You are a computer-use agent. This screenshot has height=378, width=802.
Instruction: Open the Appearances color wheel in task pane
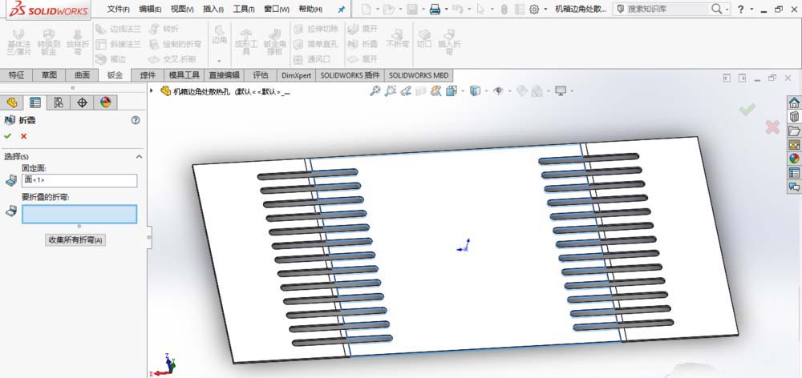pyautogui.click(x=794, y=158)
